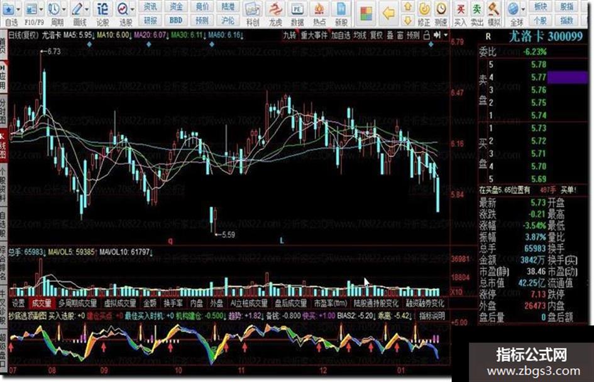Open the 科创 board icon

252,10
